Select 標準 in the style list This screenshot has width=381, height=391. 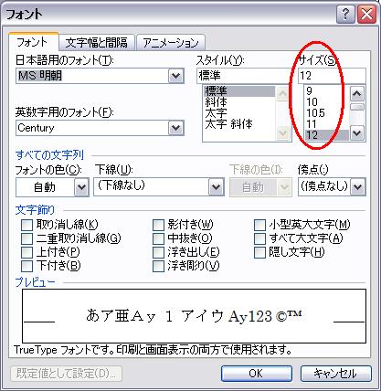[239, 91]
